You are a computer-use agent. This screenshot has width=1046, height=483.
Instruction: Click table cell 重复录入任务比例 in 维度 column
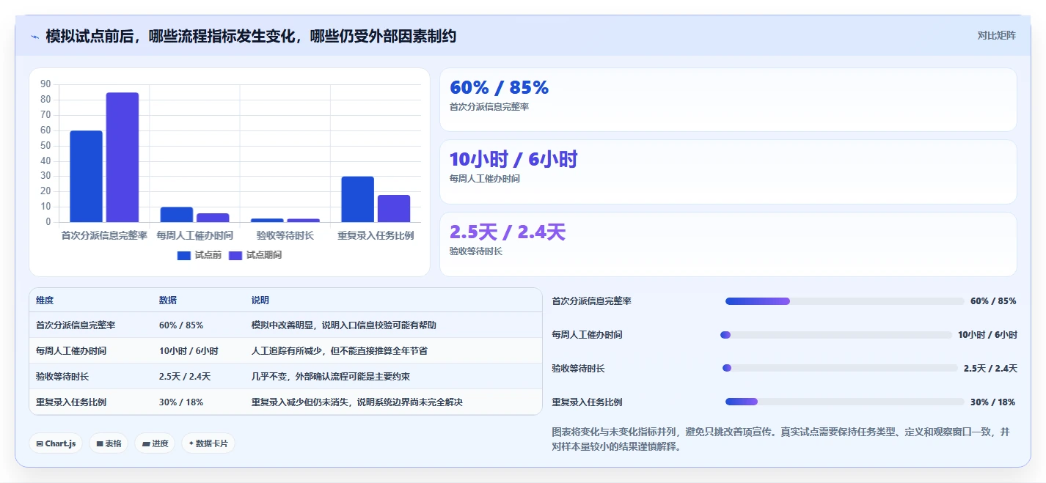71,402
